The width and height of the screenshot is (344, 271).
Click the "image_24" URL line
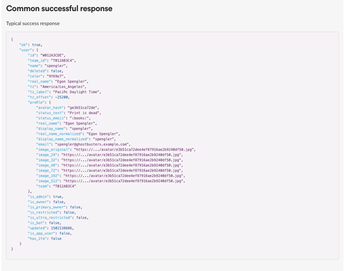pos(109,155)
